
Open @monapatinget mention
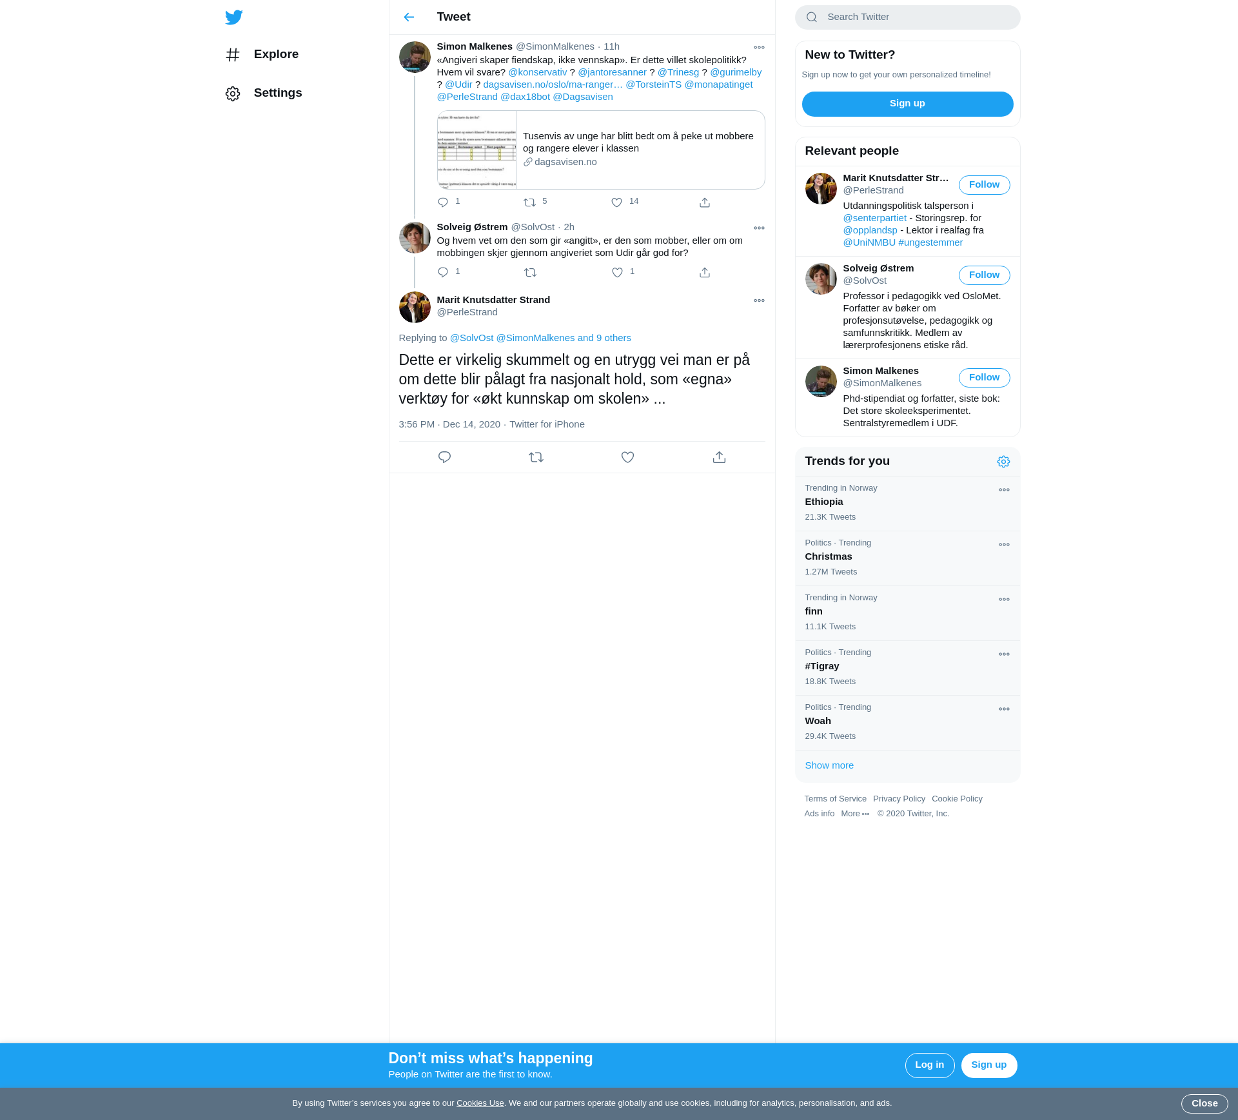(x=718, y=84)
